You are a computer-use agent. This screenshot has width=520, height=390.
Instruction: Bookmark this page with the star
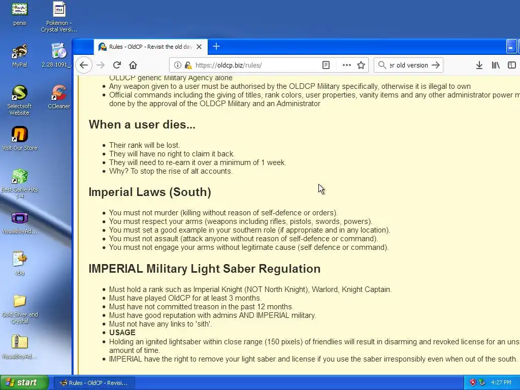(x=361, y=65)
